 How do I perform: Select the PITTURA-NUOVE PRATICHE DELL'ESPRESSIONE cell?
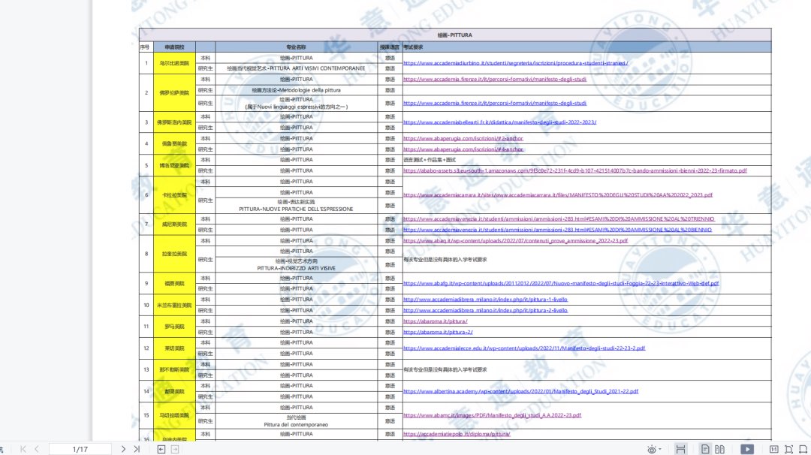tap(297, 205)
